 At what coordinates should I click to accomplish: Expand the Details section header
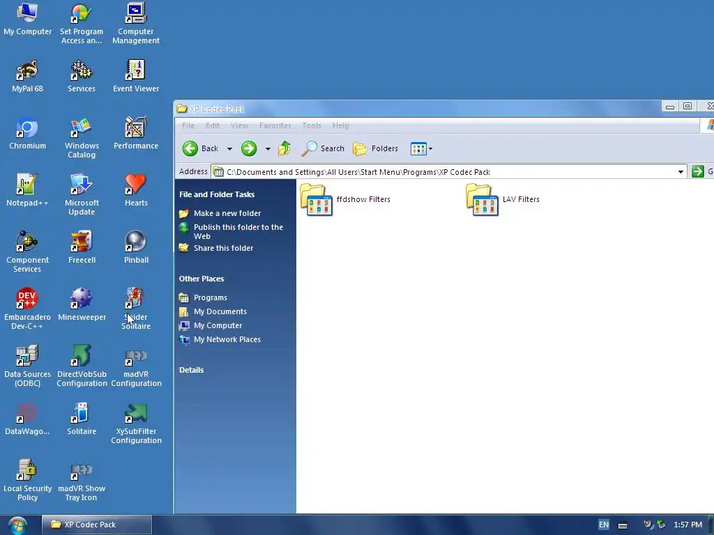pyautogui.click(x=191, y=370)
